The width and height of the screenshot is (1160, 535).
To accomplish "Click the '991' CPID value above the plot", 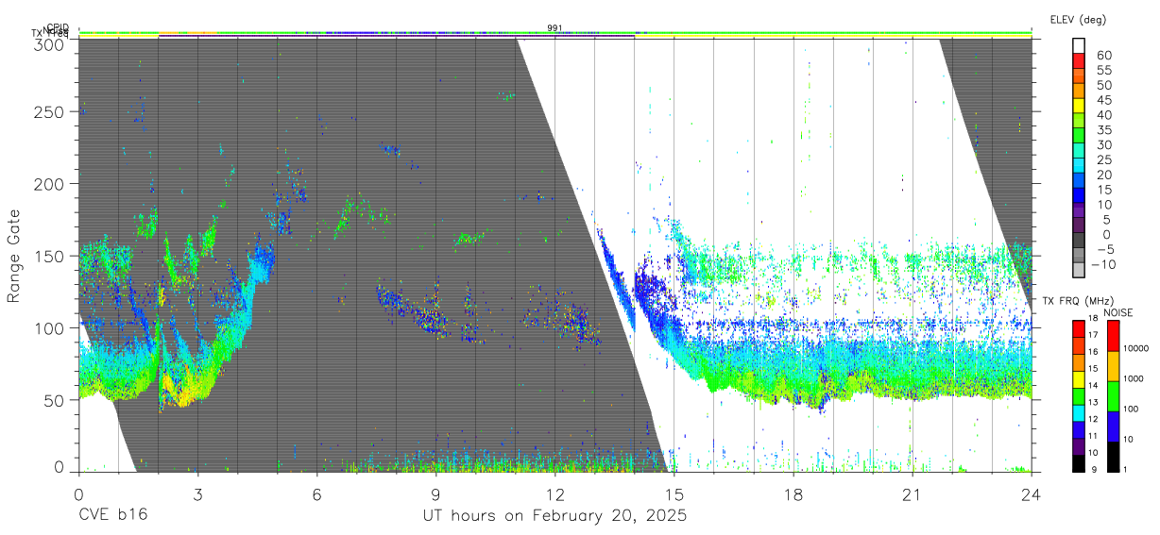I will pyautogui.click(x=554, y=28).
